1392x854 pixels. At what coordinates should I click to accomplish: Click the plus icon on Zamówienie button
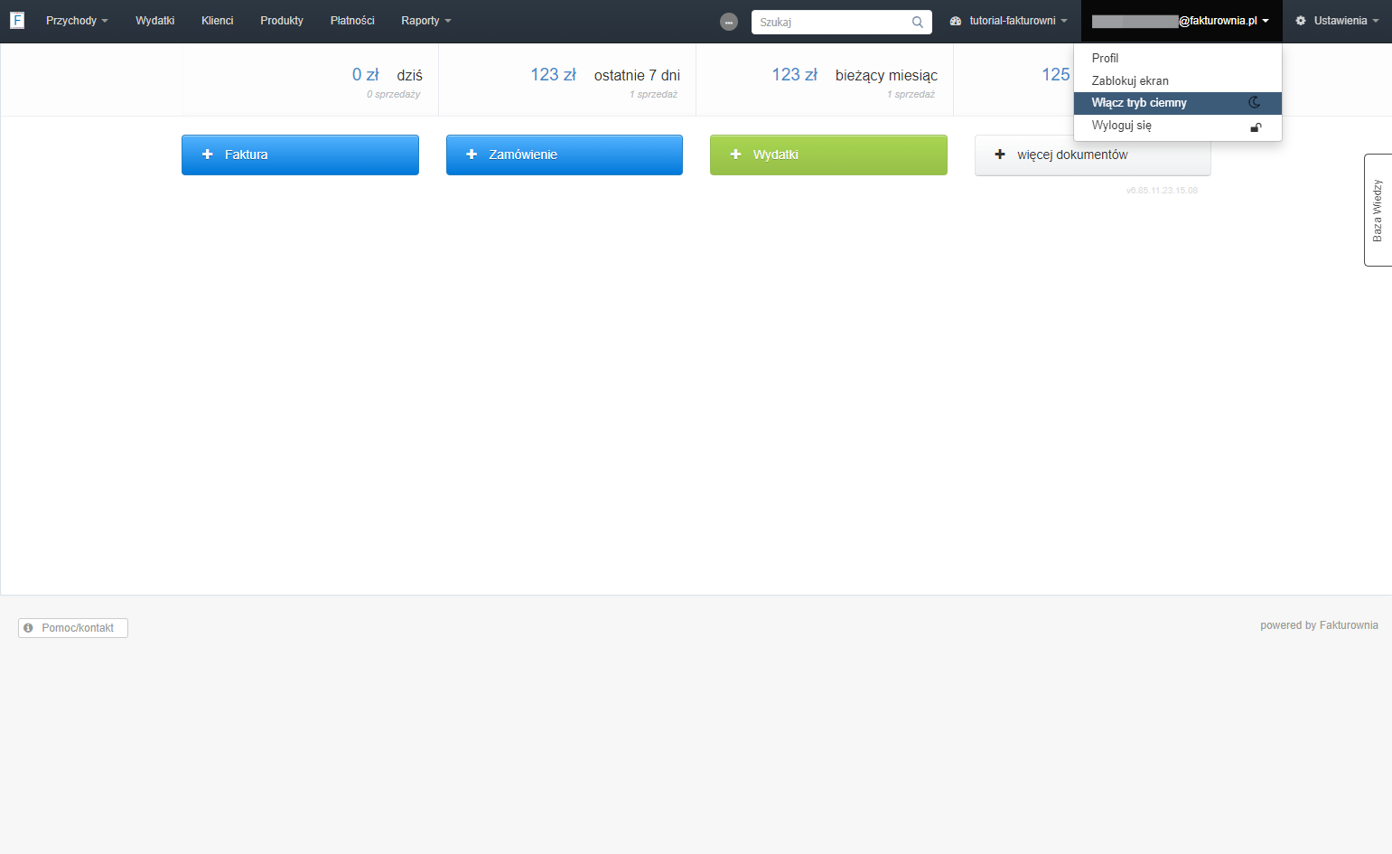[472, 155]
